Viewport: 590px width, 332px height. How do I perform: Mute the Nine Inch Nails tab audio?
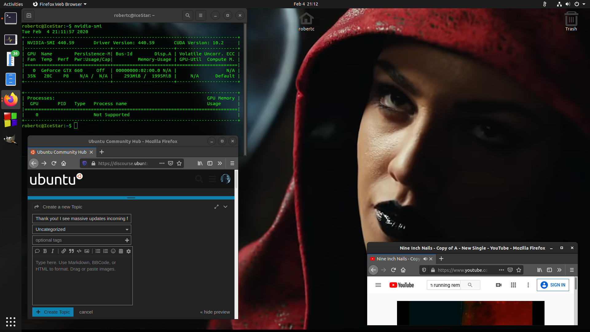[425, 259]
